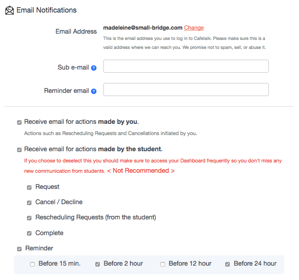Disable the Before 24 hour reminder
Screen dimensions: 299x280
click(228, 264)
